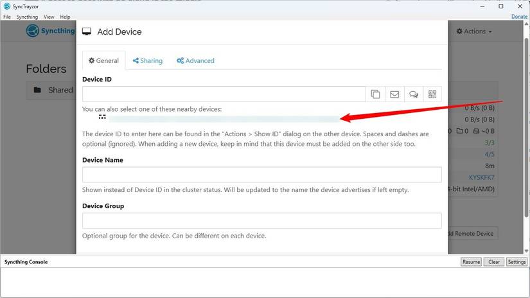
Task: Switch to the Advanced tab
Action: pos(195,61)
